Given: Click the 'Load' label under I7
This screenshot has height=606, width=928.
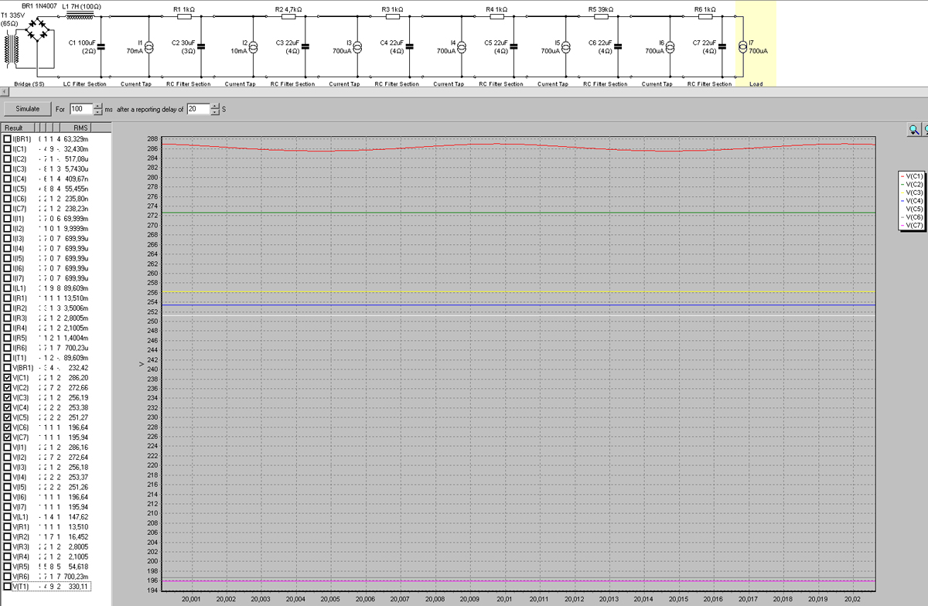Looking at the screenshot, I should 756,83.
